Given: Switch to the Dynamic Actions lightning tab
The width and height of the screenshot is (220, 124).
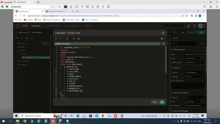Looking at the screenshot, I should (22, 38).
